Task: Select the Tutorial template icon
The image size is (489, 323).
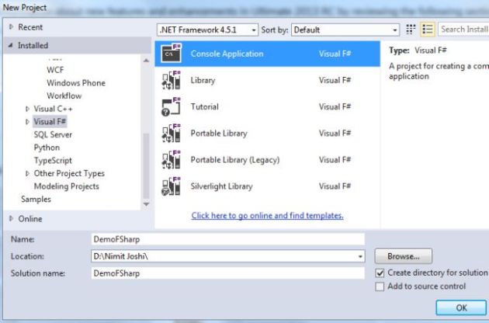Action: [x=171, y=106]
